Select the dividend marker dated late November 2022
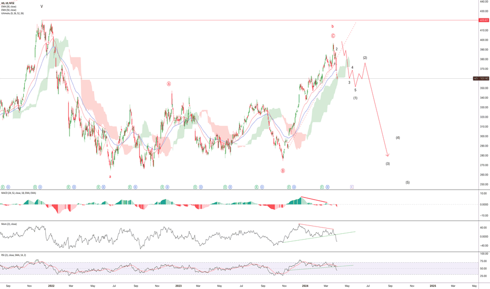The image size is (490, 289). click(167, 187)
